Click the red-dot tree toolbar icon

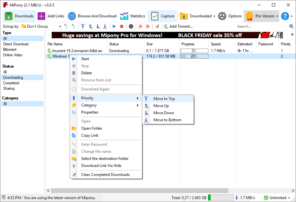click(x=66, y=26)
